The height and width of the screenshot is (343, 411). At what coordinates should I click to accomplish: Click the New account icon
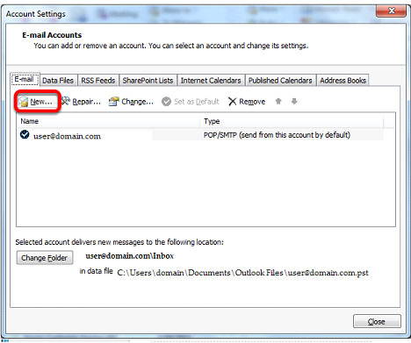[x=23, y=102]
